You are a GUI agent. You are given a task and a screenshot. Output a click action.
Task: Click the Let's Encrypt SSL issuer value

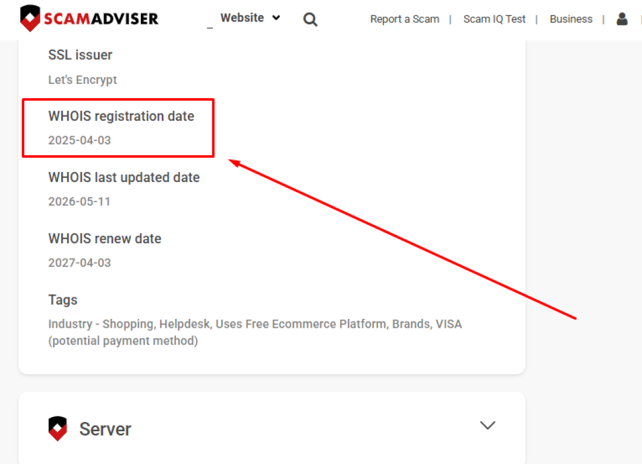(82, 80)
